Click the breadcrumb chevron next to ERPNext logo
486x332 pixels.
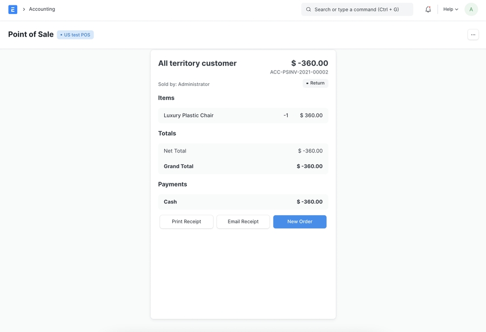pyautogui.click(x=23, y=9)
